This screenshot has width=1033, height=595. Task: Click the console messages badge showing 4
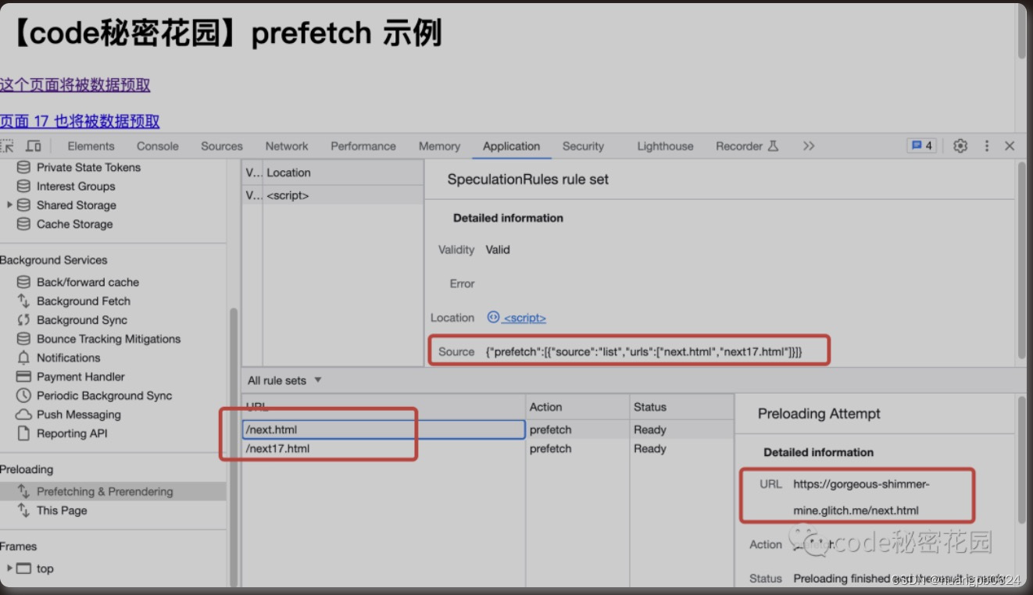[x=920, y=145]
